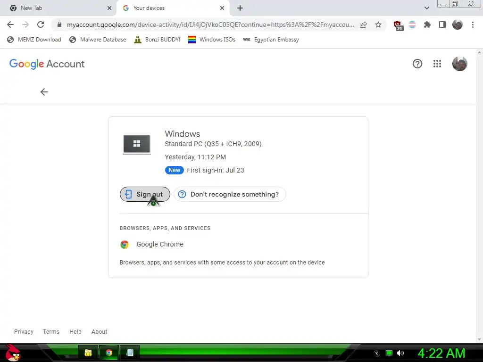Share this page via the share icon
This screenshot has width=483, height=362.
coord(363,25)
